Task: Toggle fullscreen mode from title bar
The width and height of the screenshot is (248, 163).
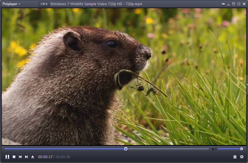Action: coord(239,4)
